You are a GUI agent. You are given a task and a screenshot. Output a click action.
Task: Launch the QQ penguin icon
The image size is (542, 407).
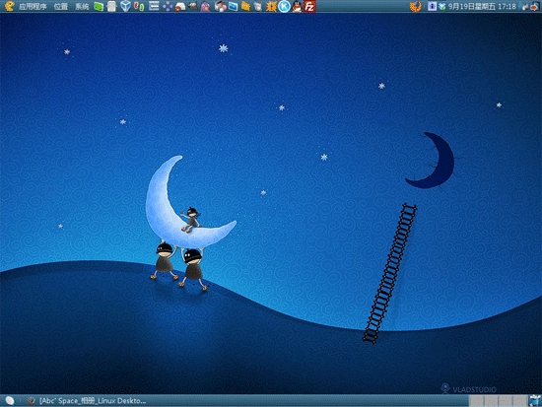pyautogui.click(x=297, y=6)
